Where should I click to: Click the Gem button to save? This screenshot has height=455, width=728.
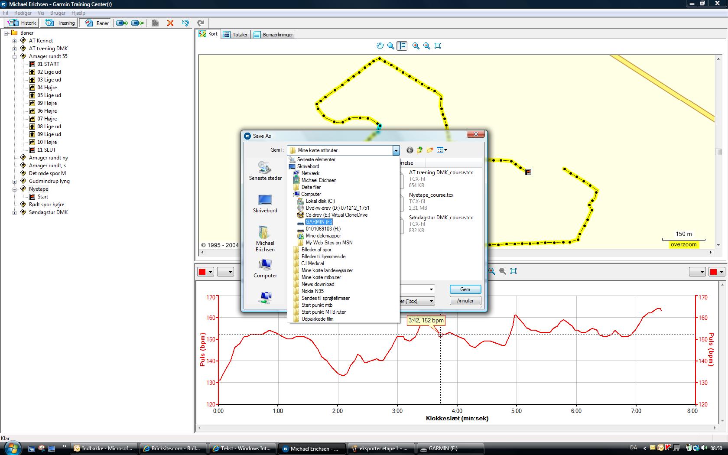[465, 289]
